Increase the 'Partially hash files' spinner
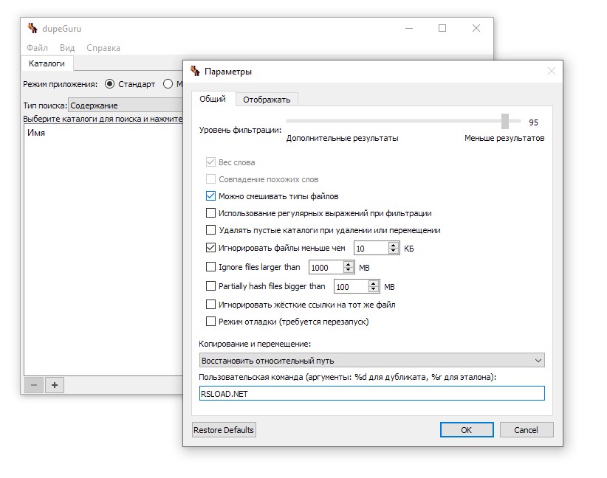Image resolution: width=607 pixels, height=478 pixels. tap(373, 283)
